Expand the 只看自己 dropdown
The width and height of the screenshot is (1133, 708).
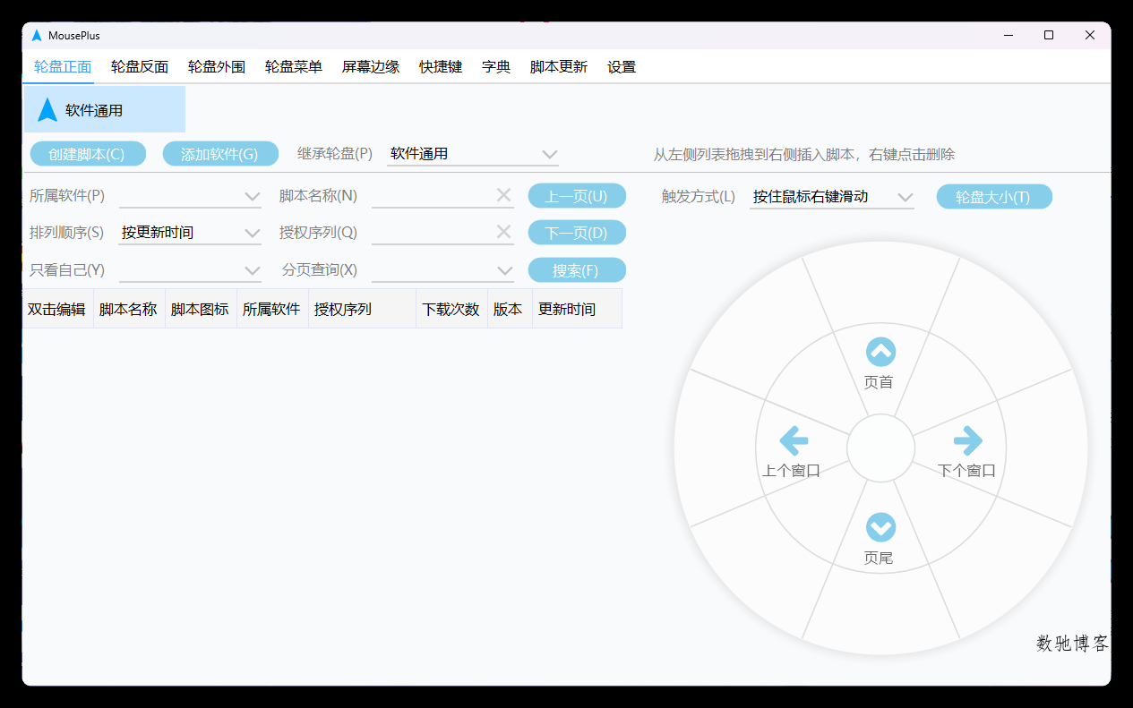coord(190,270)
